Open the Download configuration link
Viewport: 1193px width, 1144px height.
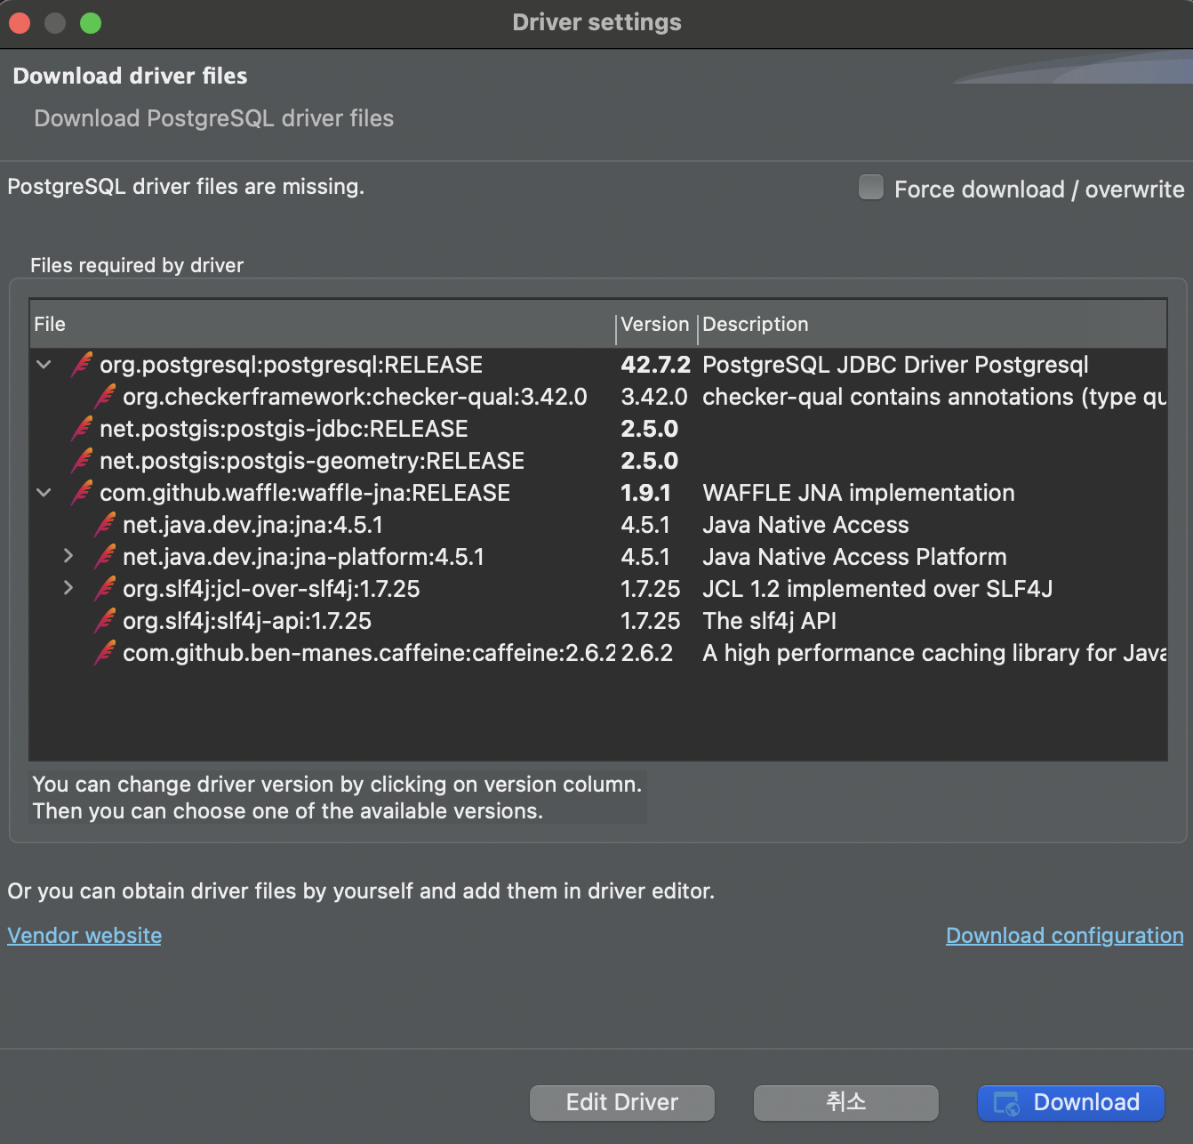(x=1065, y=936)
